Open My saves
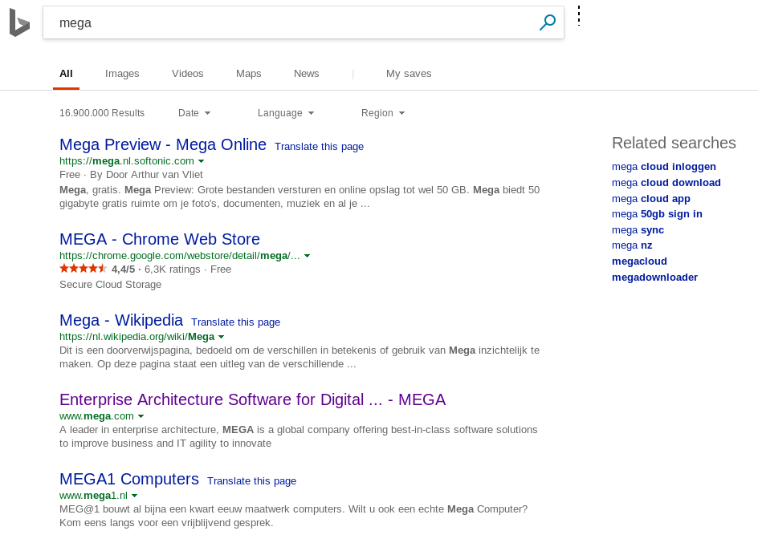Screen dimensions: 758x547 (409, 74)
